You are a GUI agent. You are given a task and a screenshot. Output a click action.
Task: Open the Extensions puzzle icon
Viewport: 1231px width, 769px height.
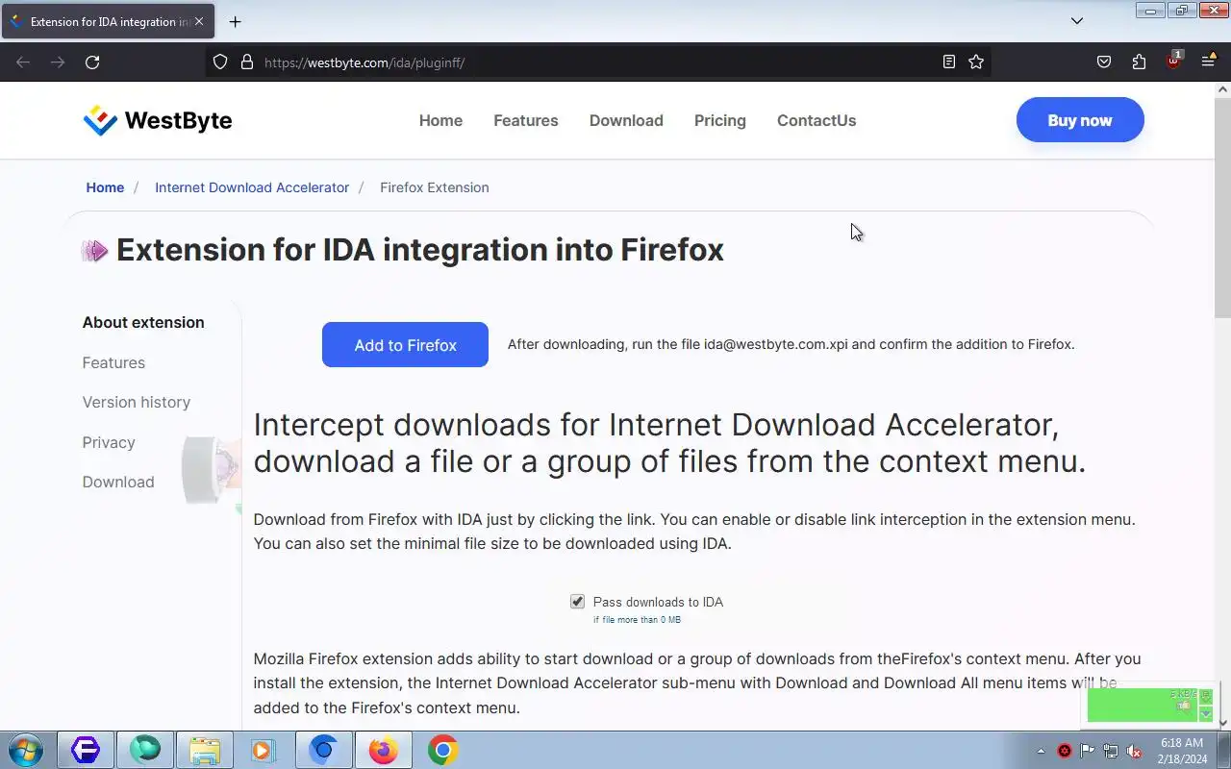coord(1139,62)
